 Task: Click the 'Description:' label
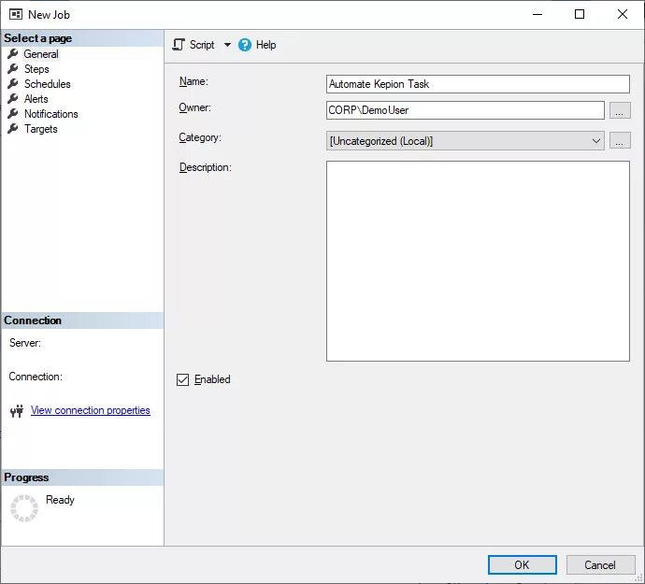(x=206, y=167)
